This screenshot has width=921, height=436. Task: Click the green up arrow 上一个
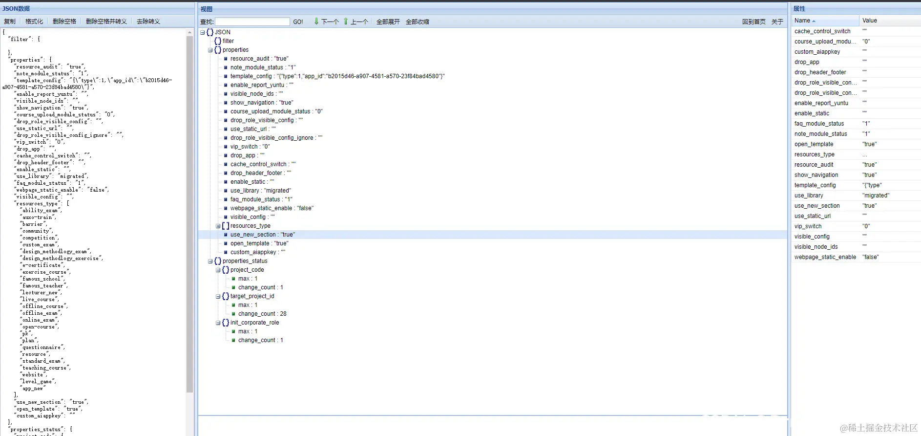[356, 22]
